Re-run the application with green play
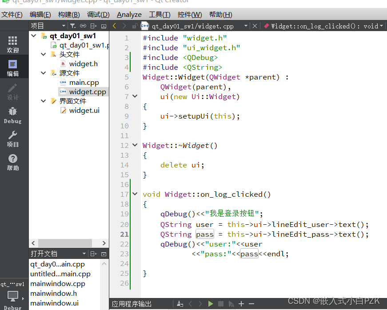Screen dimensions: 387x310 tap(211, 304)
